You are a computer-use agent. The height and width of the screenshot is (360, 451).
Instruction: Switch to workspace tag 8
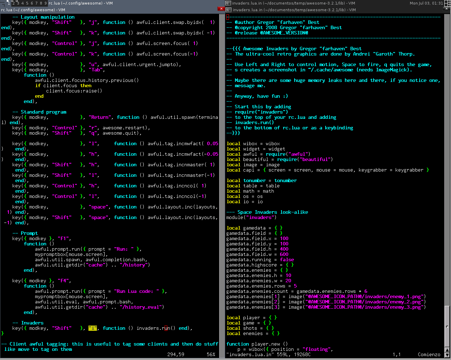41,3
